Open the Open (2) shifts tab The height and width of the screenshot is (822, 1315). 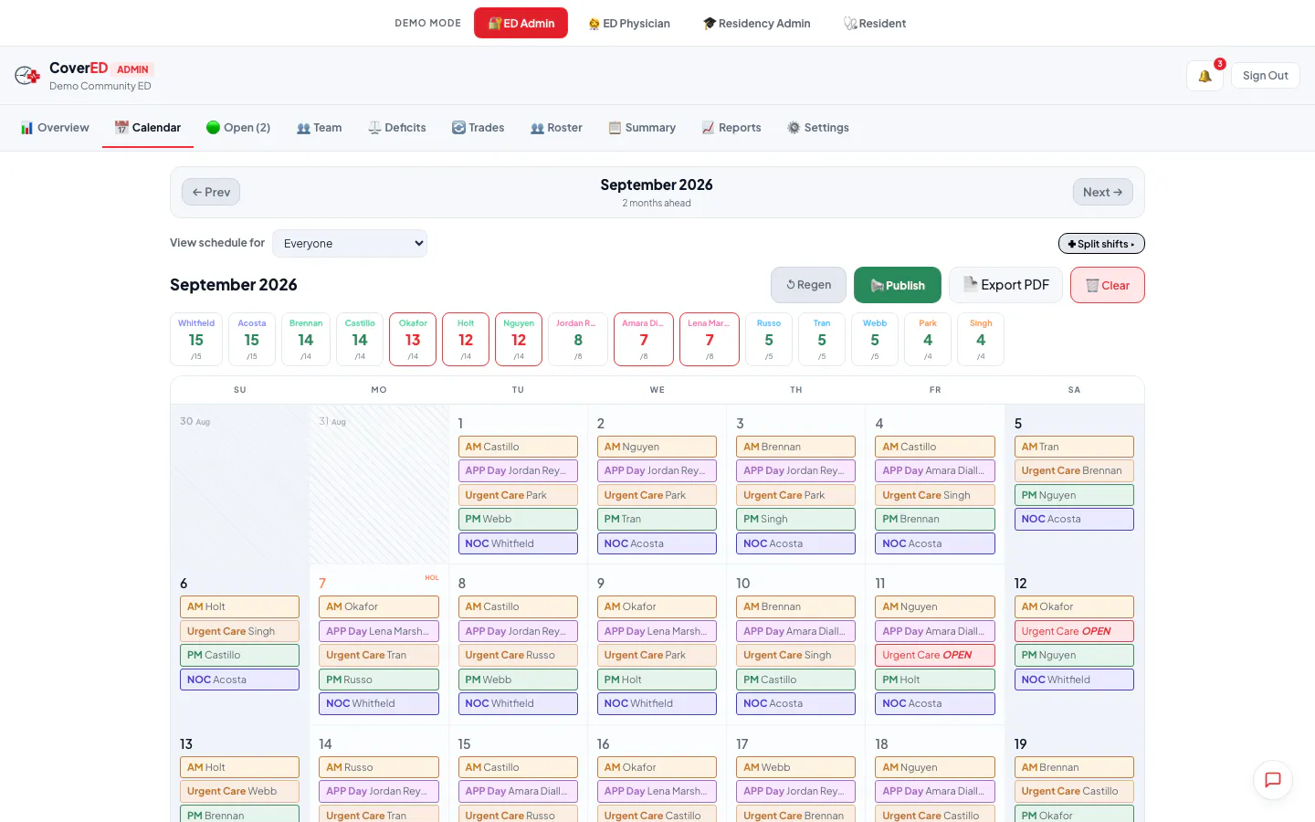click(x=238, y=128)
